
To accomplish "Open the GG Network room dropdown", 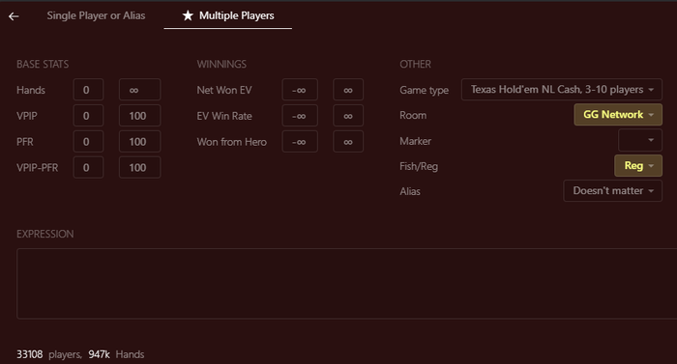I will pos(618,115).
